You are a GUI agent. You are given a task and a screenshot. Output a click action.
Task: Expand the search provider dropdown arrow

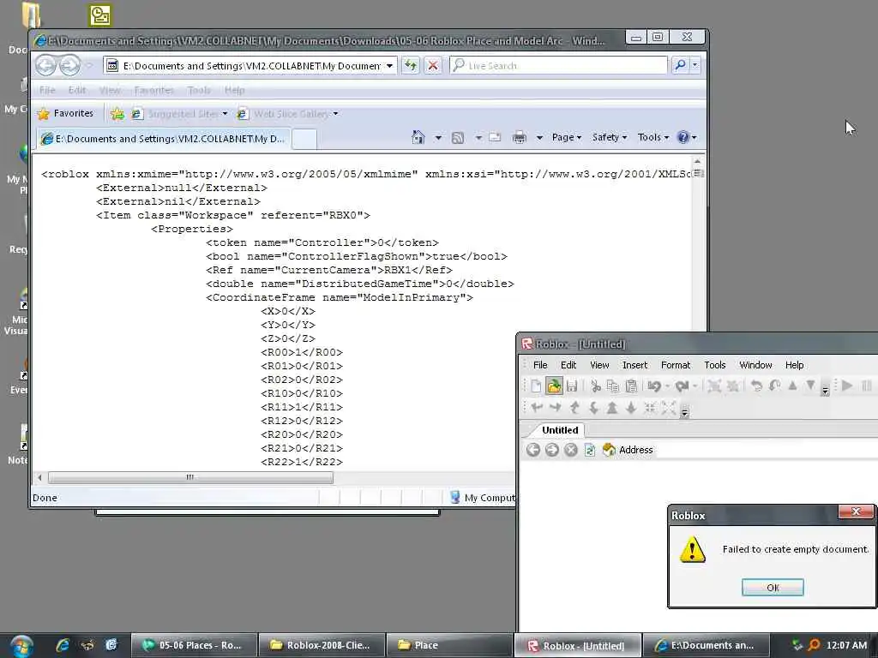(695, 65)
